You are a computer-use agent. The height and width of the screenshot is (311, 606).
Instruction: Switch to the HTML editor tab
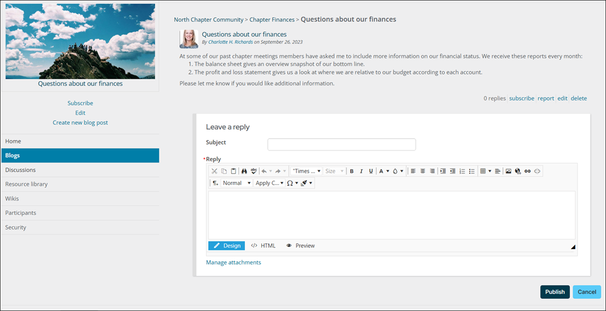(264, 246)
